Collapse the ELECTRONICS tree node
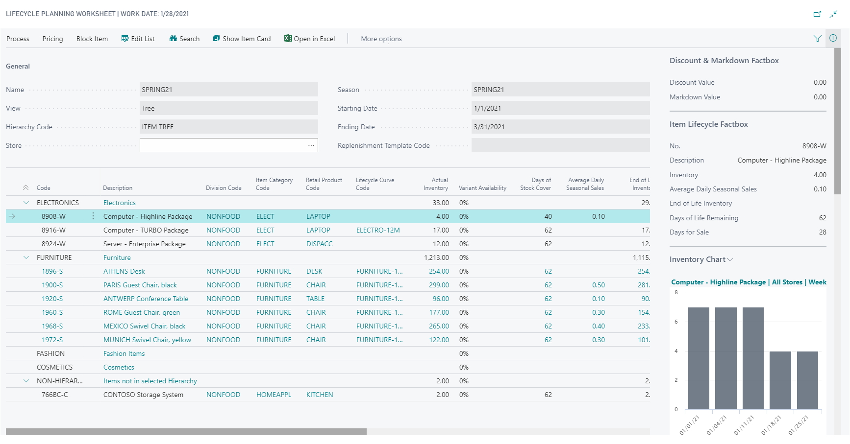Viewport: 850px width, 444px height. coord(26,203)
